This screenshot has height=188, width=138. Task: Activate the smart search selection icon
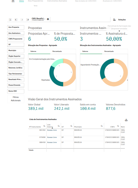click(x=10, y=20)
